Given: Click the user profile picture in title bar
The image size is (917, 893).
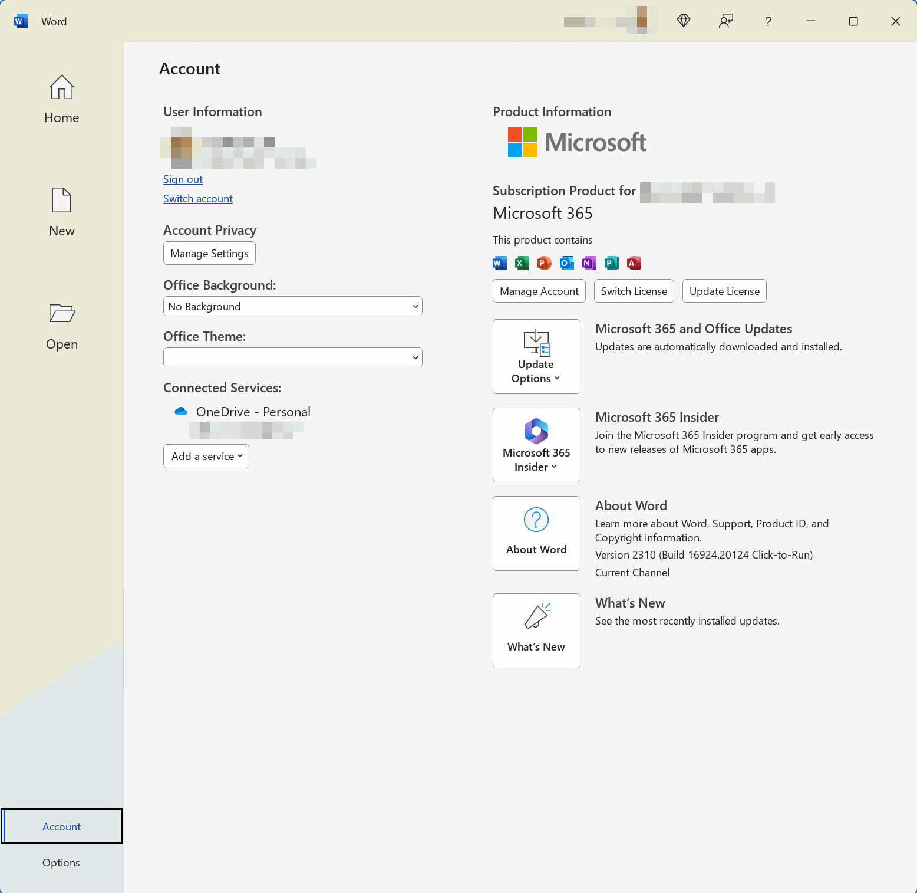Looking at the screenshot, I should [x=642, y=20].
